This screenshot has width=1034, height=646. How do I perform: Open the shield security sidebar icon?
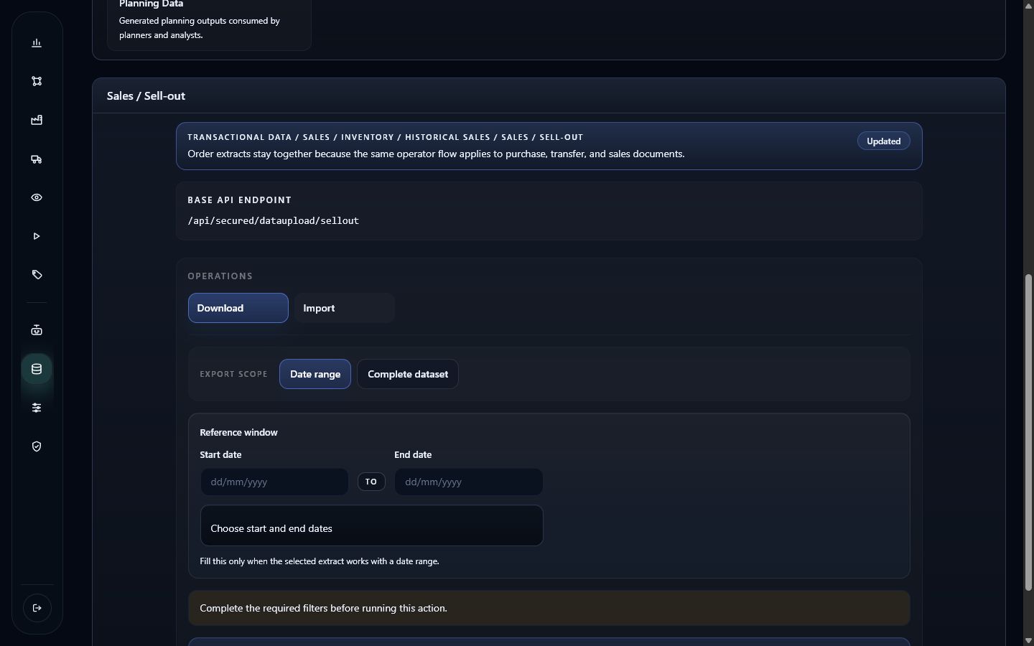point(37,446)
